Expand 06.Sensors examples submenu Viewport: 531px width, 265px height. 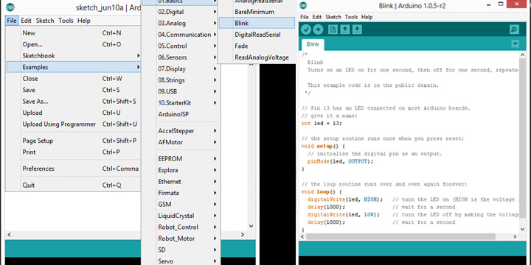pos(186,57)
